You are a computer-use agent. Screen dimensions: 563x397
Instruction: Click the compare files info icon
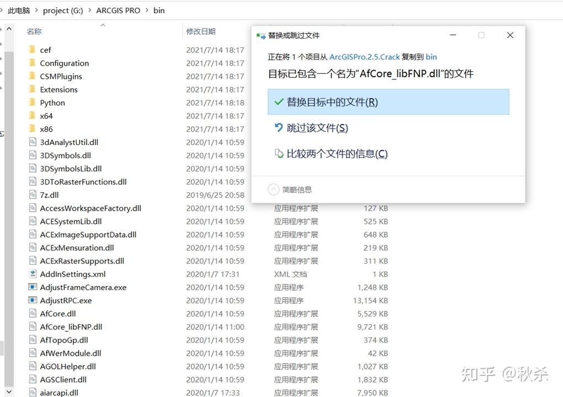tap(279, 153)
